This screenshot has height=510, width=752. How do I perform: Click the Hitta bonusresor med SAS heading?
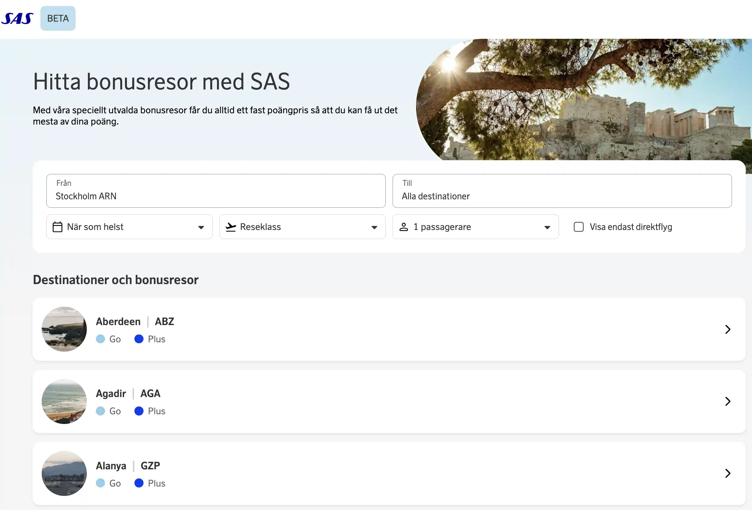(161, 81)
